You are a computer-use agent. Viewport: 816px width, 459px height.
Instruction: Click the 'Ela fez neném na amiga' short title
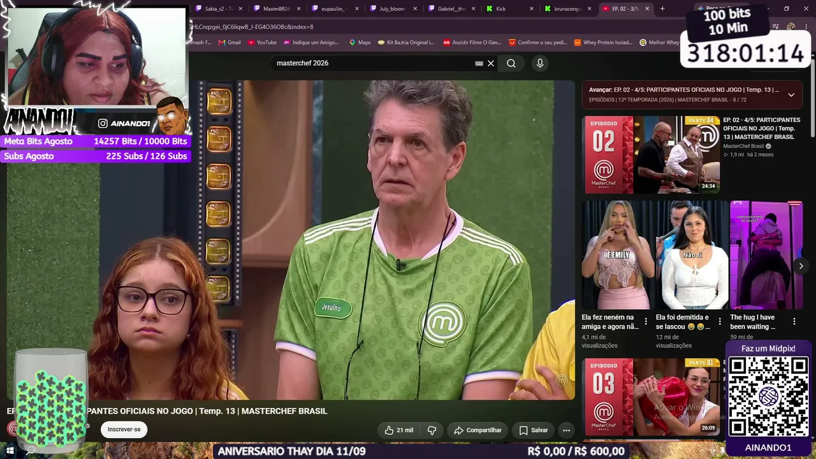610,322
